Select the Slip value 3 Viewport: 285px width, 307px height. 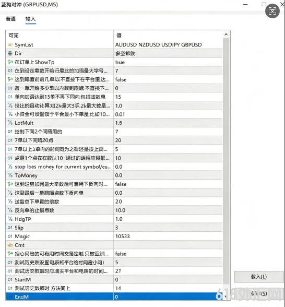pyautogui.click(x=168, y=228)
